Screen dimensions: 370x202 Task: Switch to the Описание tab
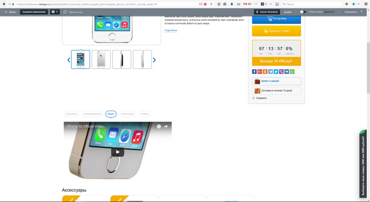[x=71, y=114]
